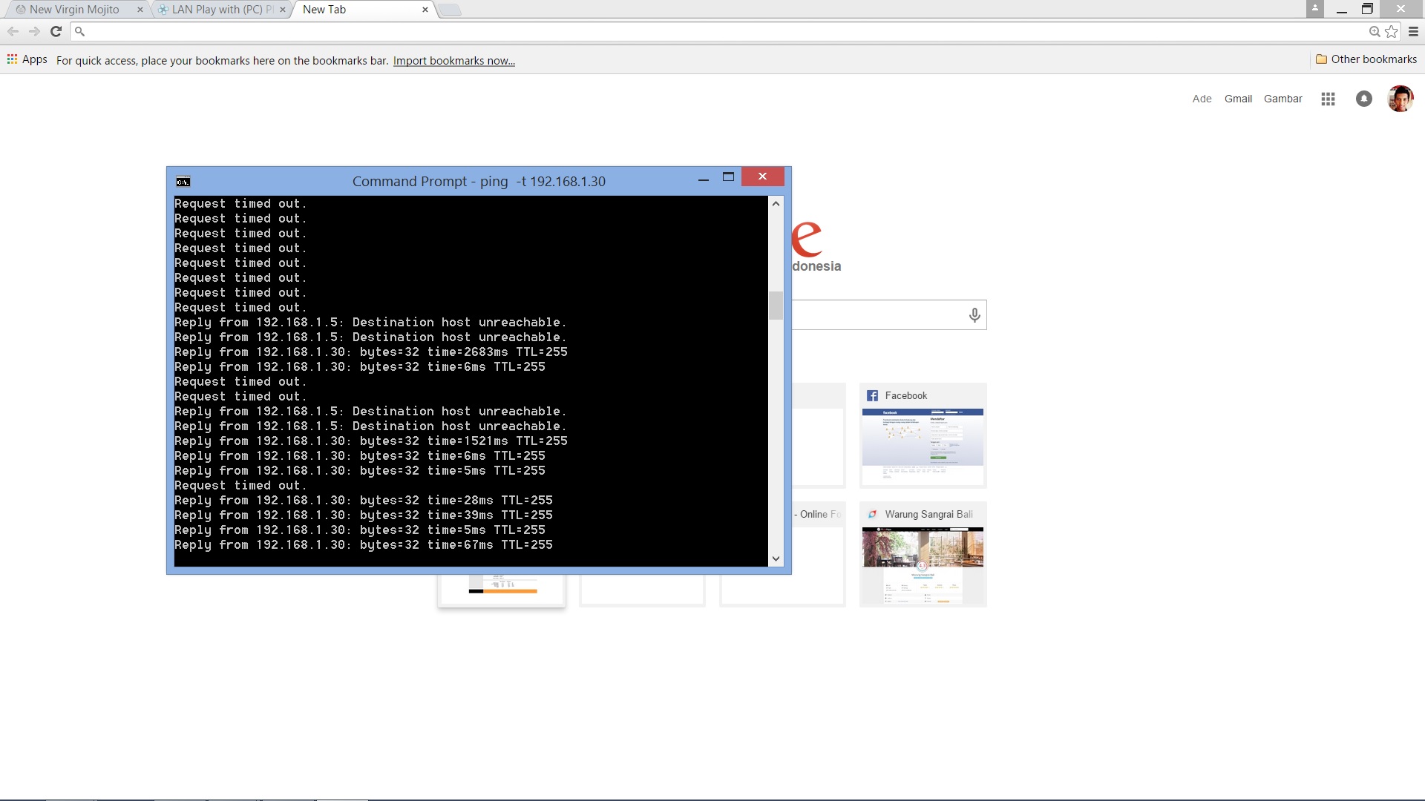The width and height of the screenshot is (1425, 801).
Task: Click the zoom magnifier in address bar
Action: 1375,31
